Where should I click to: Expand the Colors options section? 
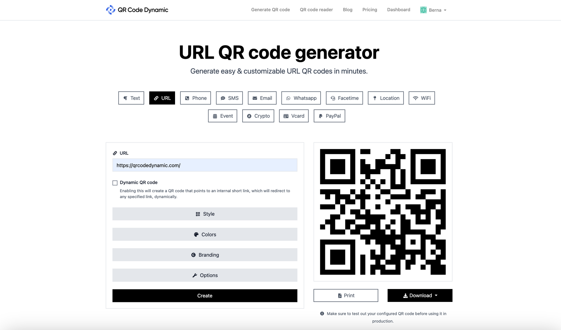pyautogui.click(x=204, y=234)
